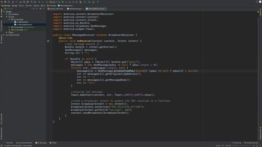Open the Gradle side tab on right
This screenshot has width=262, height=147.
(x=260, y=12)
